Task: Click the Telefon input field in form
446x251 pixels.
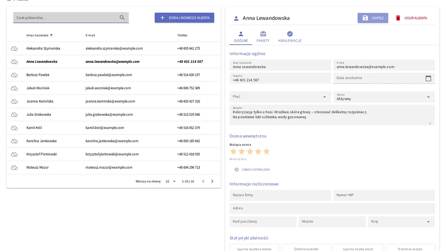Action: point(280,78)
